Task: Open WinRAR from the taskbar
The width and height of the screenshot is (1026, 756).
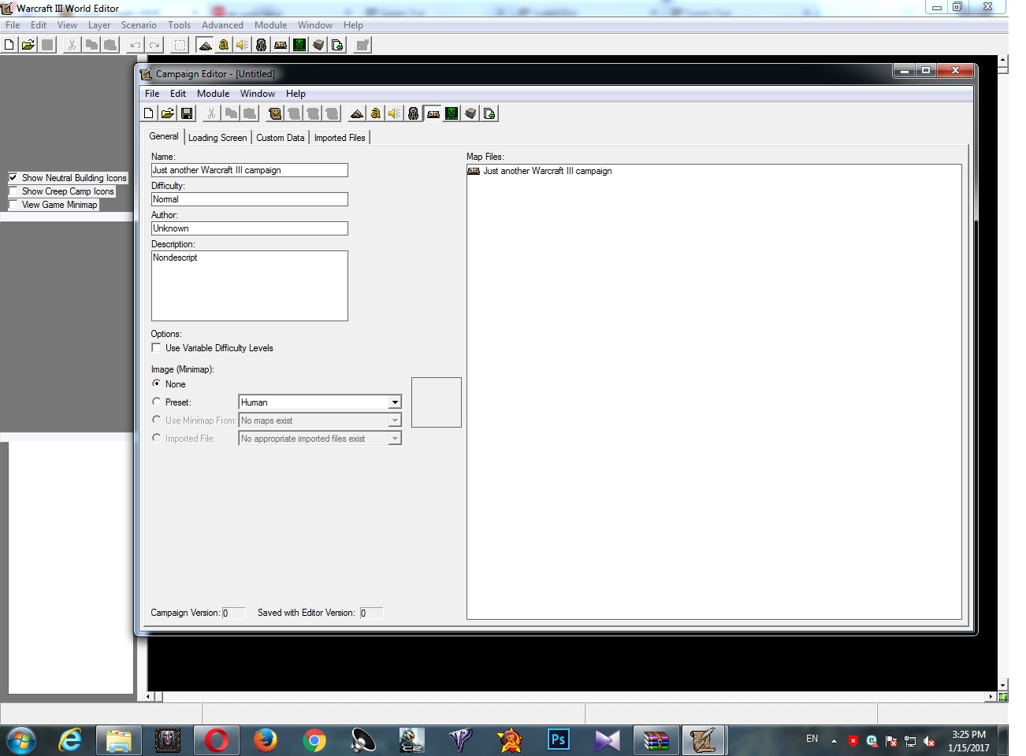Action: pos(656,740)
